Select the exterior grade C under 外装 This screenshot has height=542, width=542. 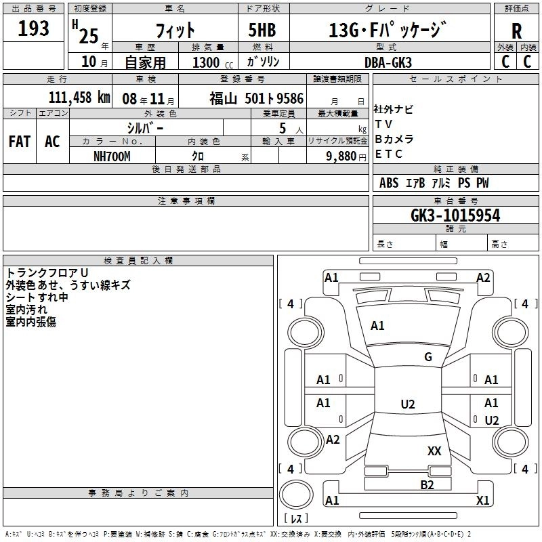point(505,62)
